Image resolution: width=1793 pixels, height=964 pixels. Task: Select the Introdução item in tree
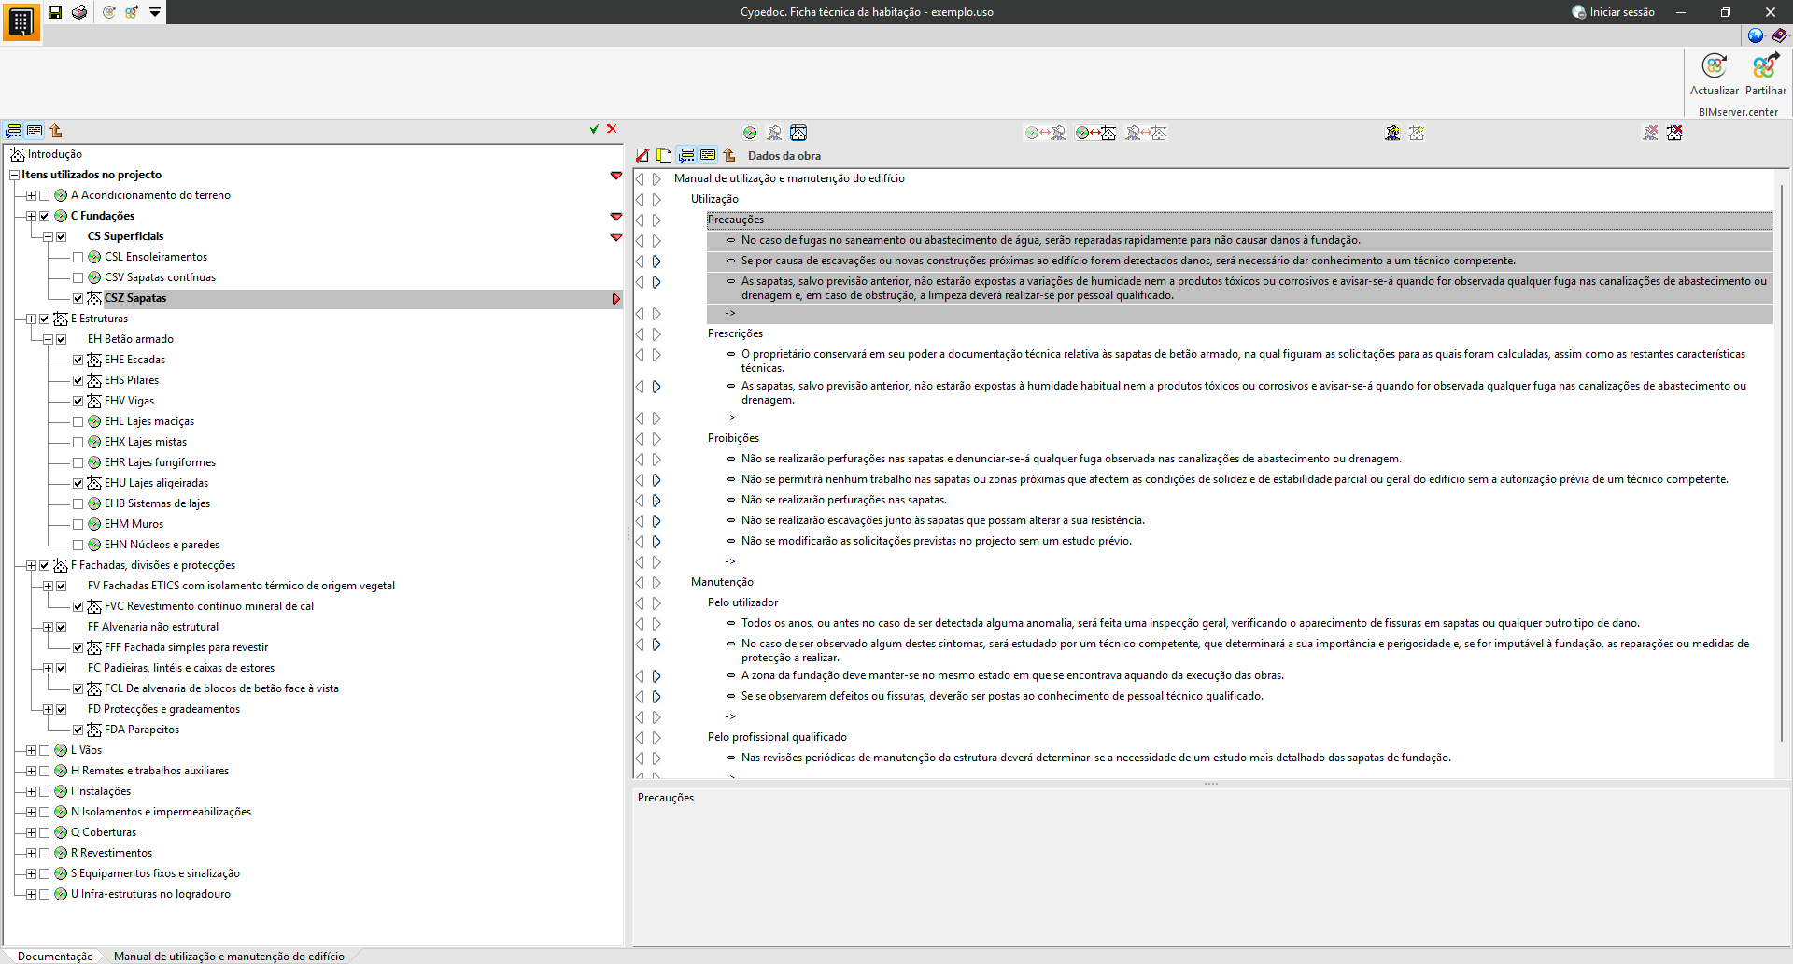[x=54, y=154]
